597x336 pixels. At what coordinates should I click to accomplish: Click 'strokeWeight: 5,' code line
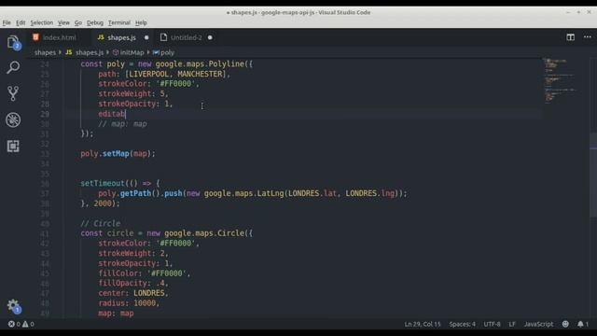[133, 93]
